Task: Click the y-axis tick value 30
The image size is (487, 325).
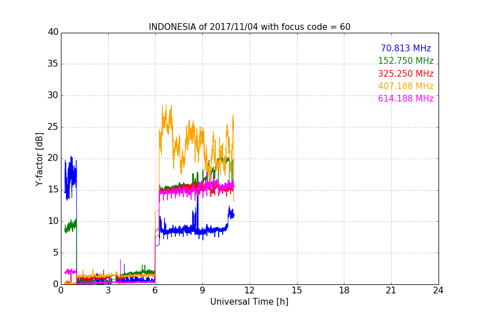Action: [x=53, y=95]
